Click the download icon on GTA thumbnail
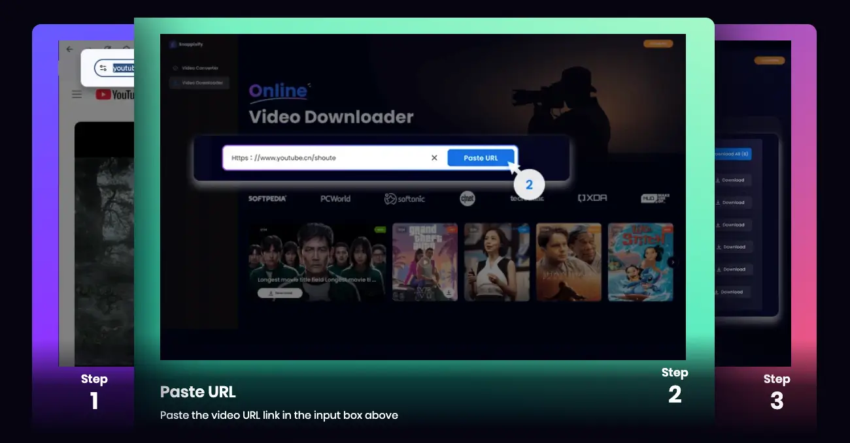The image size is (850, 443). [x=449, y=292]
